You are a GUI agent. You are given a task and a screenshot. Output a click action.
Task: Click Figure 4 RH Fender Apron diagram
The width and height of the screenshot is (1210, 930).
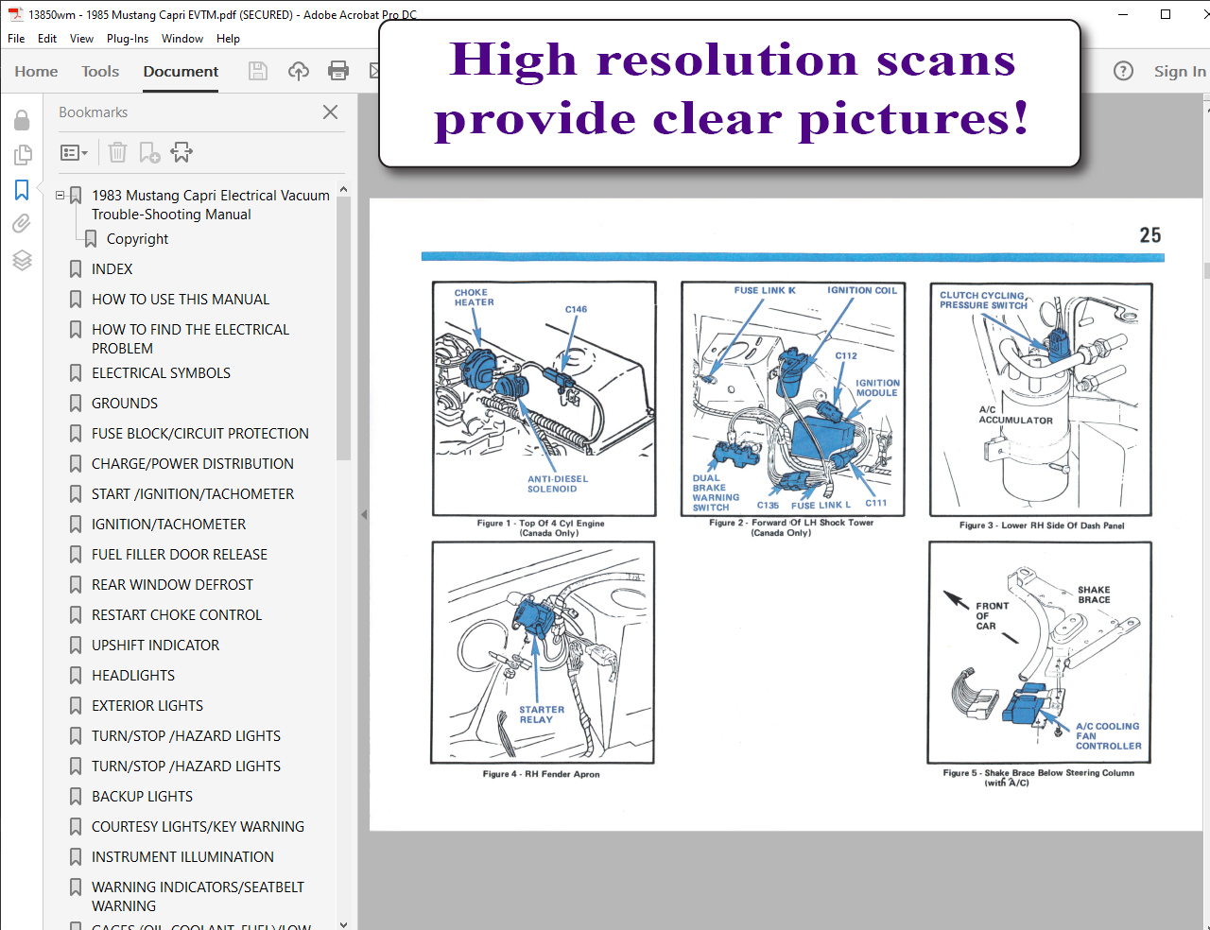pos(543,652)
